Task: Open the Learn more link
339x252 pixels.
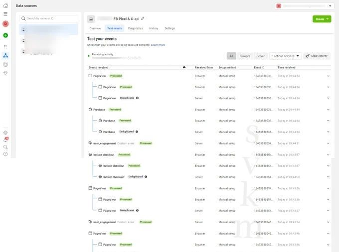Action: click(x=158, y=45)
